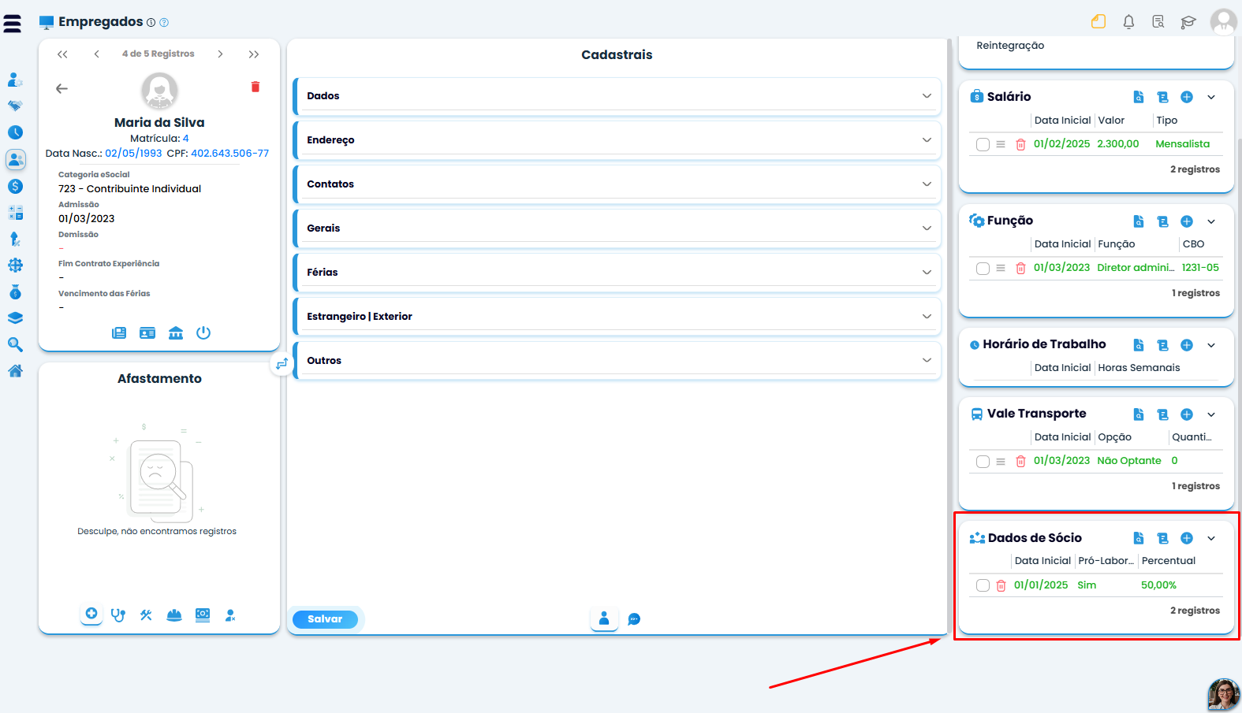Click the bank building icon under employee card
The image size is (1242, 713).
click(x=176, y=332)
